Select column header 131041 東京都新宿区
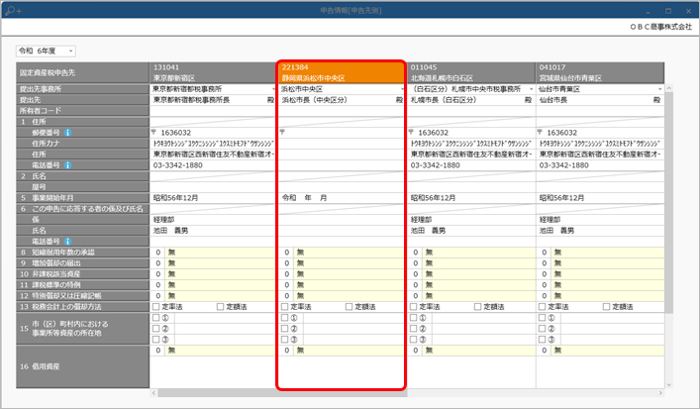The image size is (700, 409). pos(214,72)
